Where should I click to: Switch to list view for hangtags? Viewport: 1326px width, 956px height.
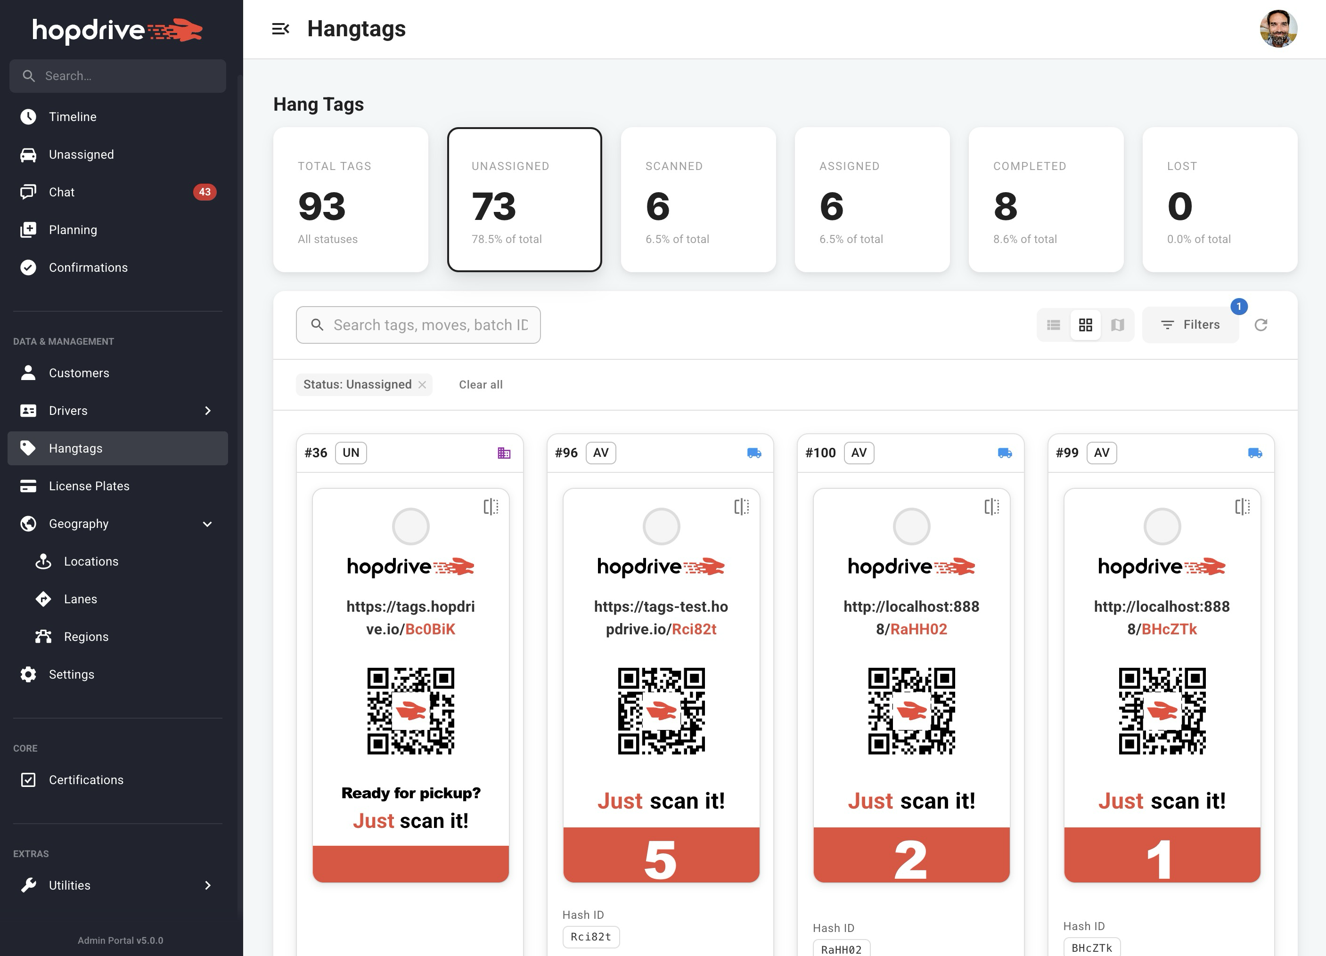coord(1054,325)
